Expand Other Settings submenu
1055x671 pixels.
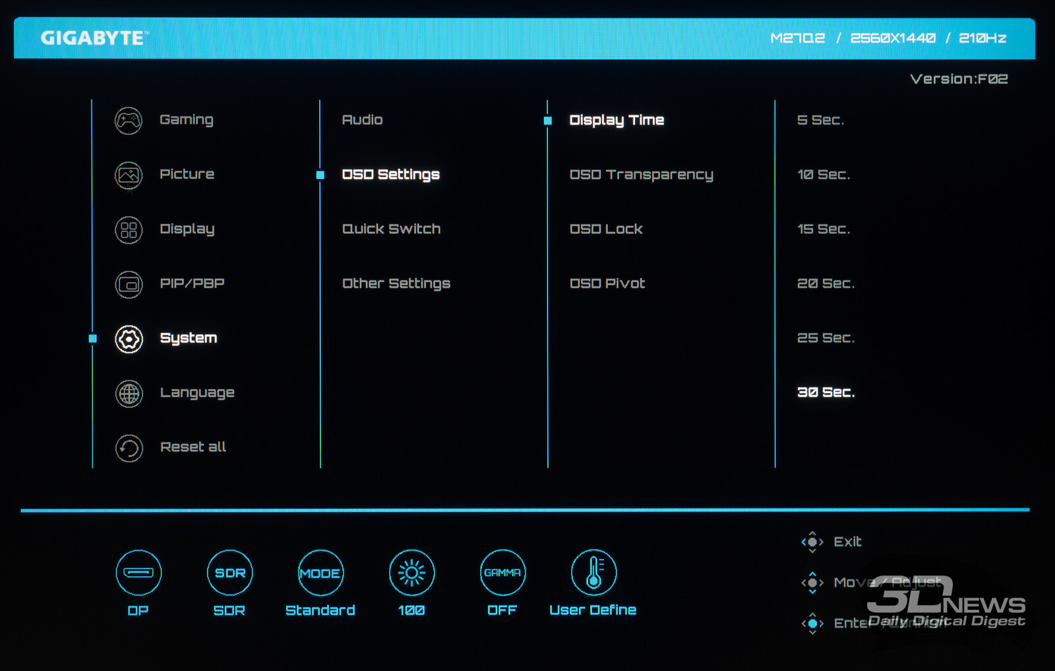[x=396, y=284]
